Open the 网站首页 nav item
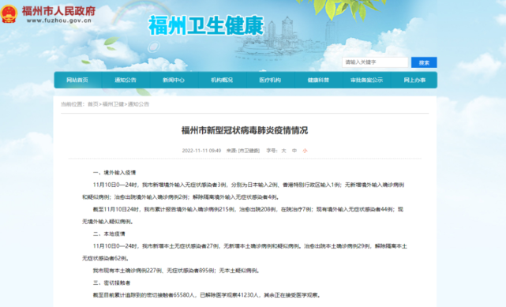This screenshot has height=307, width=506. 77,80
